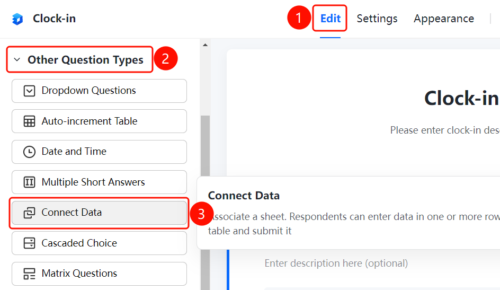500x290 pixels.
Task: Add a Dropdown Questions field
Action: [99, 91]
